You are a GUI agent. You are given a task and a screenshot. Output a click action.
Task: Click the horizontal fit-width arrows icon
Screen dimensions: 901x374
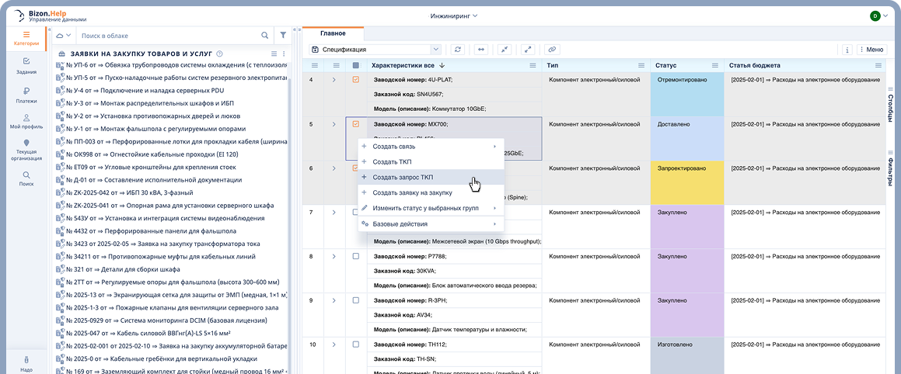(x=481, y=50)
